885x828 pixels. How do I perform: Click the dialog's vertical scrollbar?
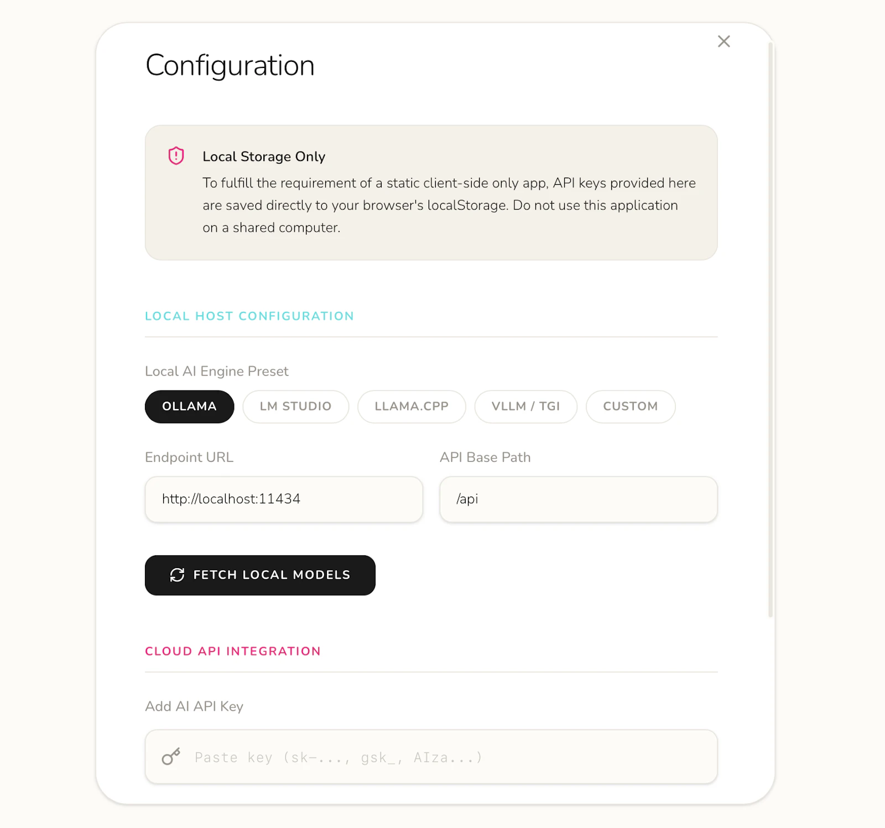771,330
